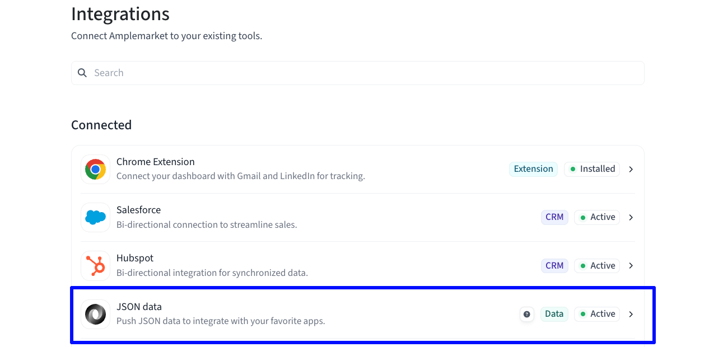Click the Hubspot logo icon
Viewport: 709px width, 347px height.
point(95,266)
